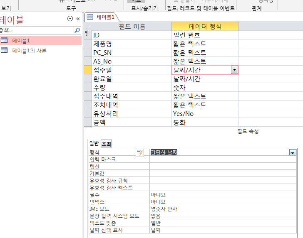The height and width of the screenshot is (238, 303).
Task: Open the navigation pane category dropdown circle arrow
Action: click(70, 19)
